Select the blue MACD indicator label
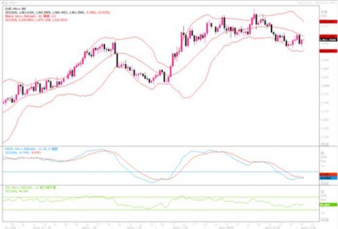 (31, 149)
